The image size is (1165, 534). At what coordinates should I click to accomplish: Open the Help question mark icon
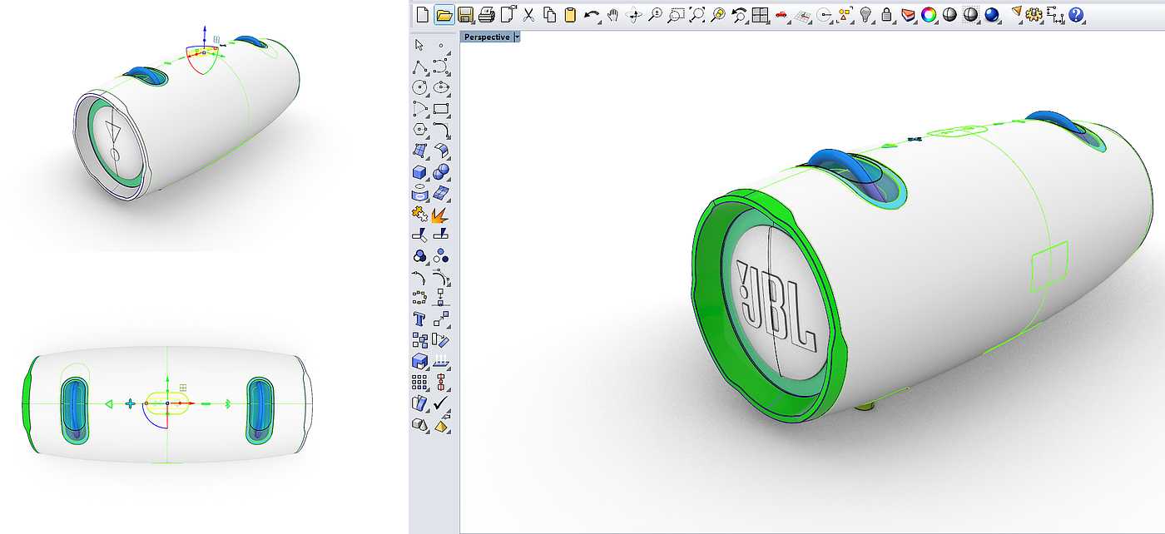click(1077, 14)
